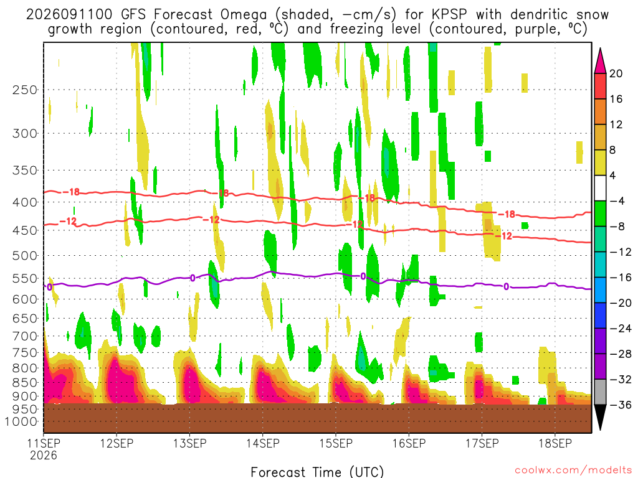This screenshot has height=478, width=638.
Task: Click the yellow 4–8 colorbar swatch
Action: pyautogui.click(x=600, y=162)
